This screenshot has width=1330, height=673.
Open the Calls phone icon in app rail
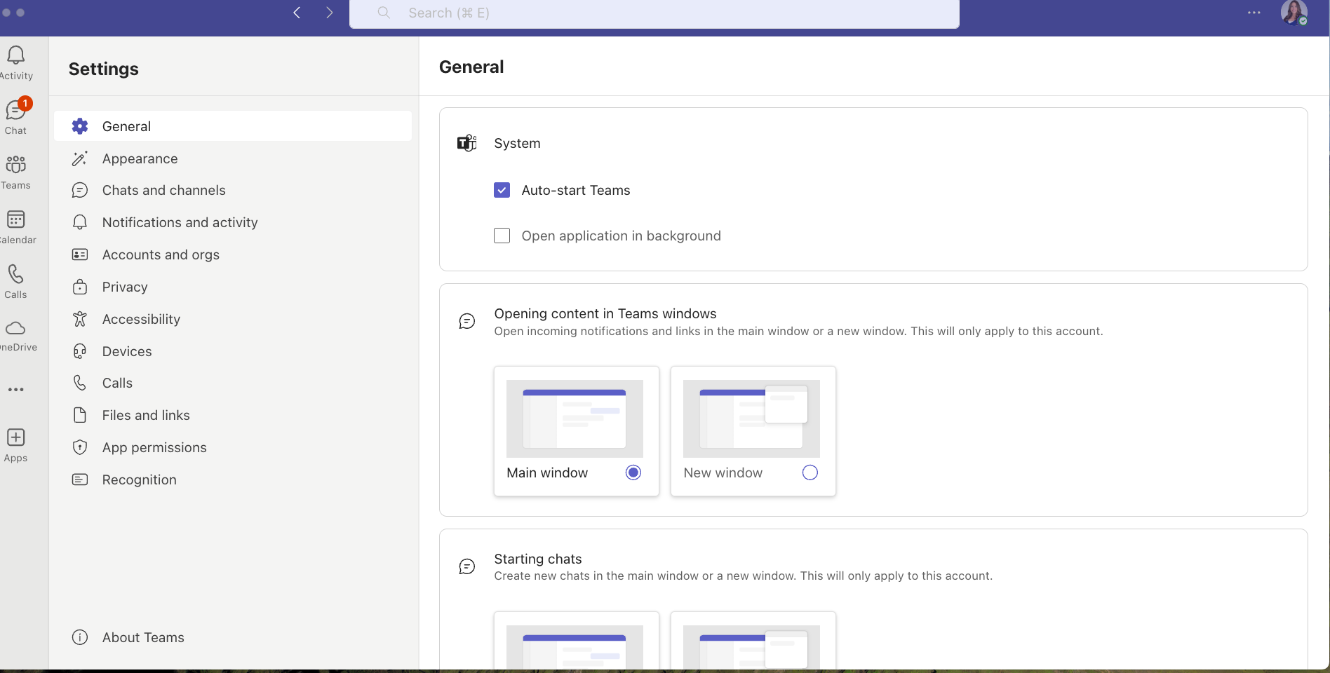15,273
